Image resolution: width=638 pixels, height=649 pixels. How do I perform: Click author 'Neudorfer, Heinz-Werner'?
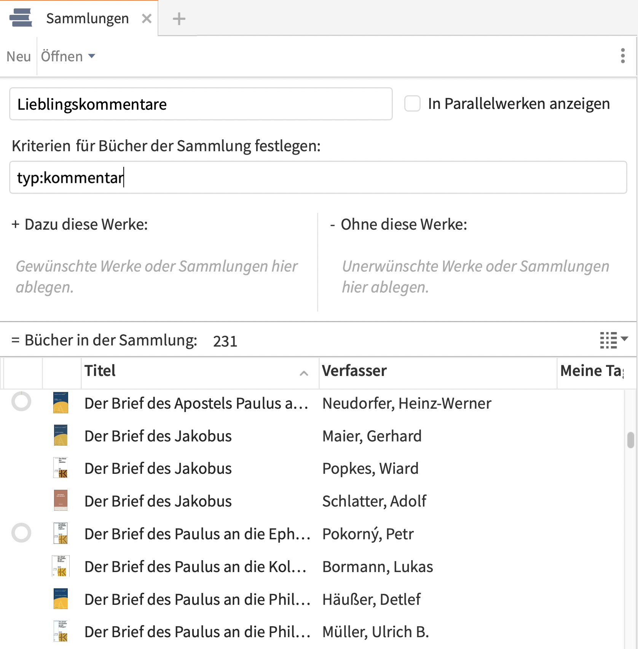[x=407, y=403]
